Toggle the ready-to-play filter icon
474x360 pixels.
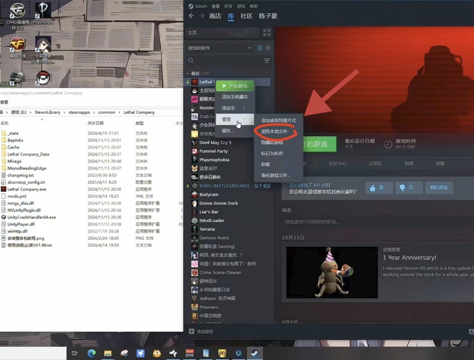tap(268, 48)
